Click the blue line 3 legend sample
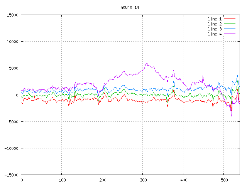Image resolution: width=247 pixels, height=185 pixels. (x=230, y=29)
